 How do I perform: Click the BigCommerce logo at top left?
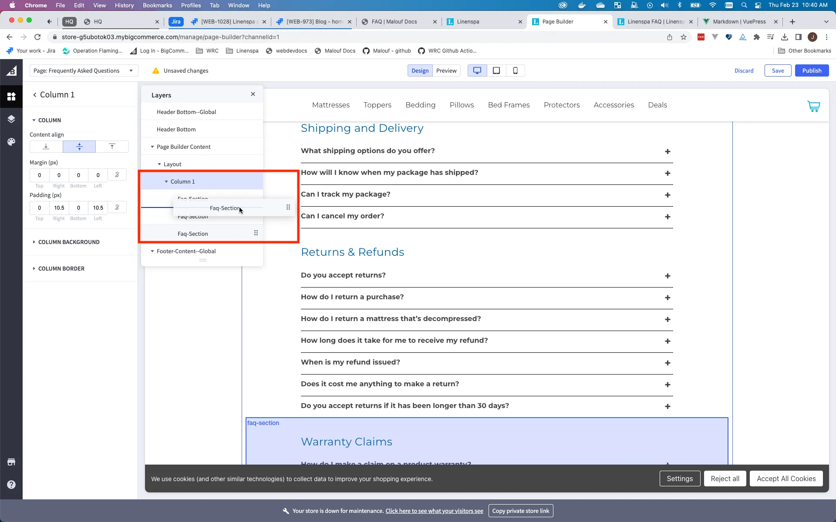(x=11, y=70)
